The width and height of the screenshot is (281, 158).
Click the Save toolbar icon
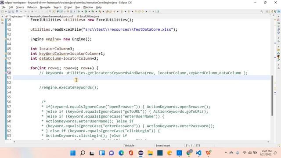10,11
